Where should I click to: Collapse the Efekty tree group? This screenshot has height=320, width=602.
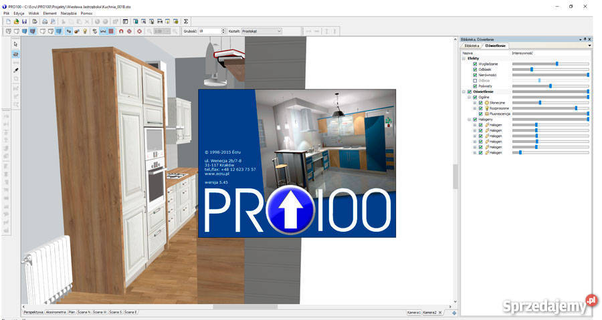[464, 58]
